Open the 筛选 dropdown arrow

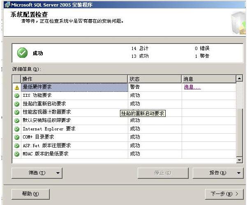(58, 173)
